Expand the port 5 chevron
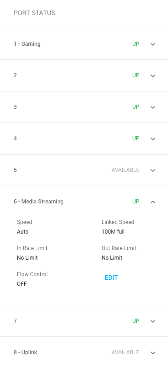This screenshot has width=168, height=368. tap(153, 170)
